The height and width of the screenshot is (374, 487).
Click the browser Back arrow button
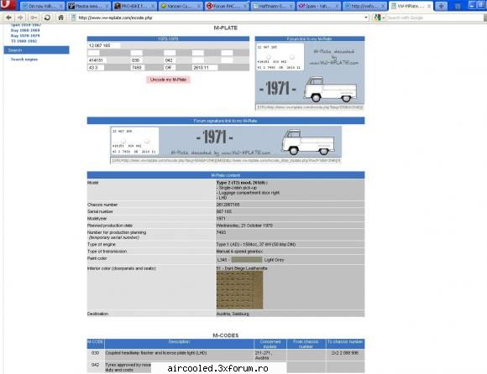coord(8,18)
